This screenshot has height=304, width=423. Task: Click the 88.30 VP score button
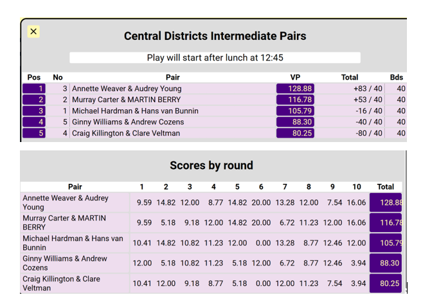[x=295, y=122]
